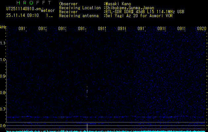Select the RTL-SDR SDR# receiver description
Viewport: 208px width, 132px height.
coord(144,12)
